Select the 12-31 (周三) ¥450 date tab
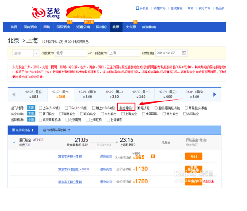This screenshot has width=247, height=211. click(168, 94)
